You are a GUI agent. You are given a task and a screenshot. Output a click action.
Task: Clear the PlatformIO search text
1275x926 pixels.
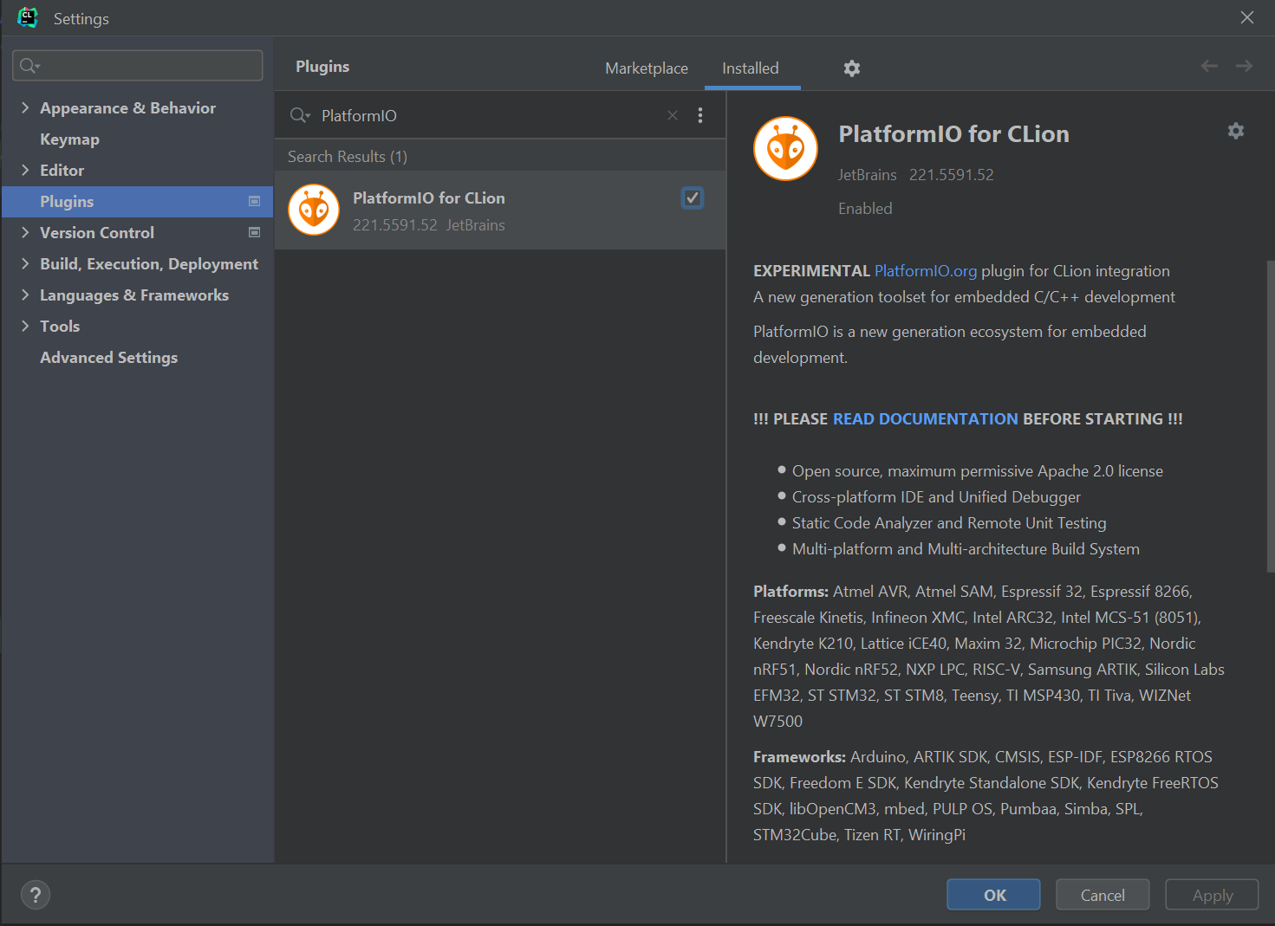tap(673, 115)
